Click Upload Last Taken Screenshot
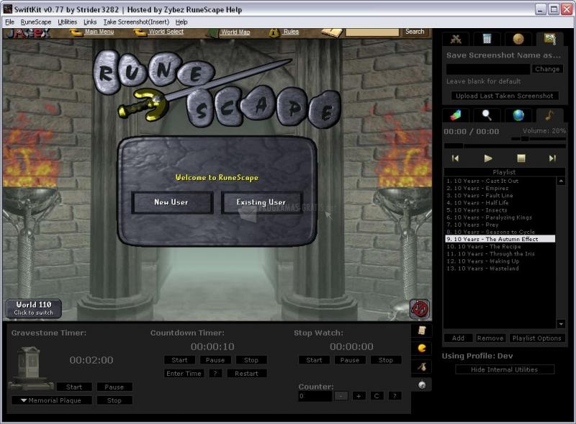The height and width of the screenshot is (424, 576). tap(505, 96)
